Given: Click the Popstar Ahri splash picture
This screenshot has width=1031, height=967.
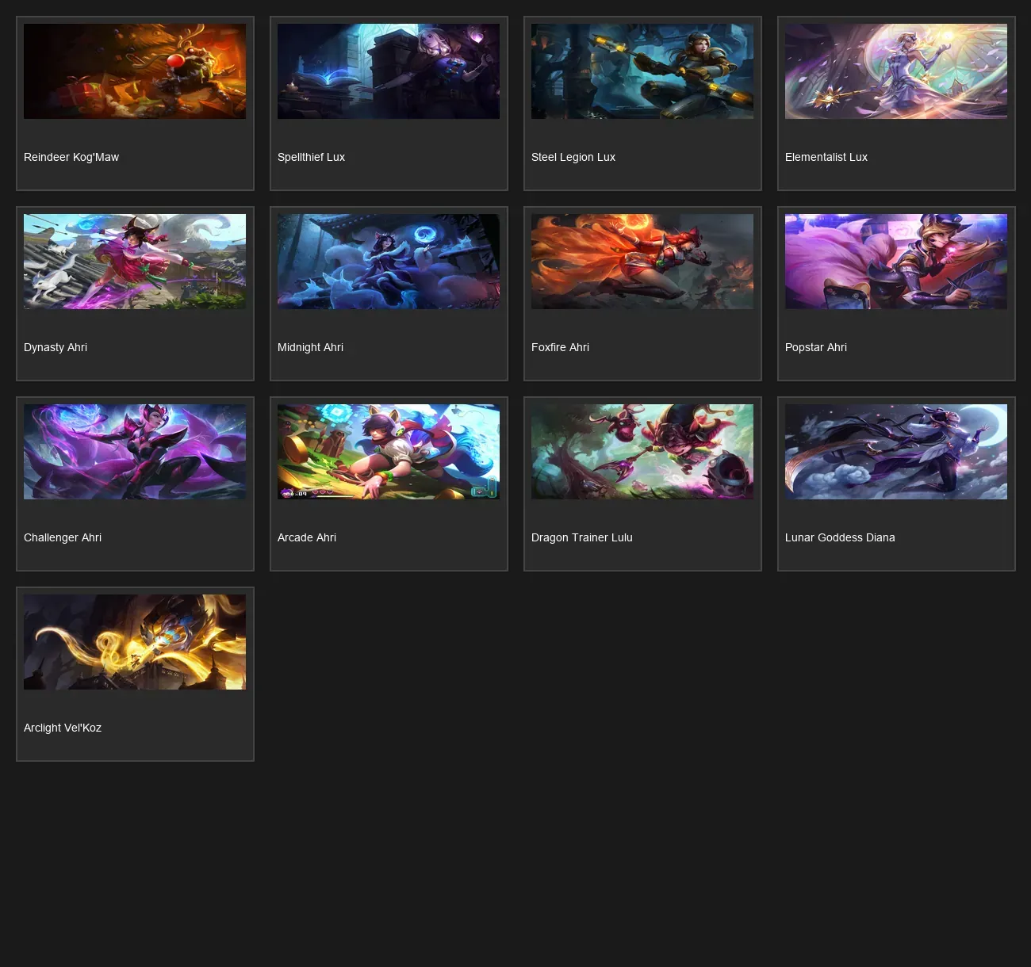Looking at the screenshot, I should coord(896,262).
